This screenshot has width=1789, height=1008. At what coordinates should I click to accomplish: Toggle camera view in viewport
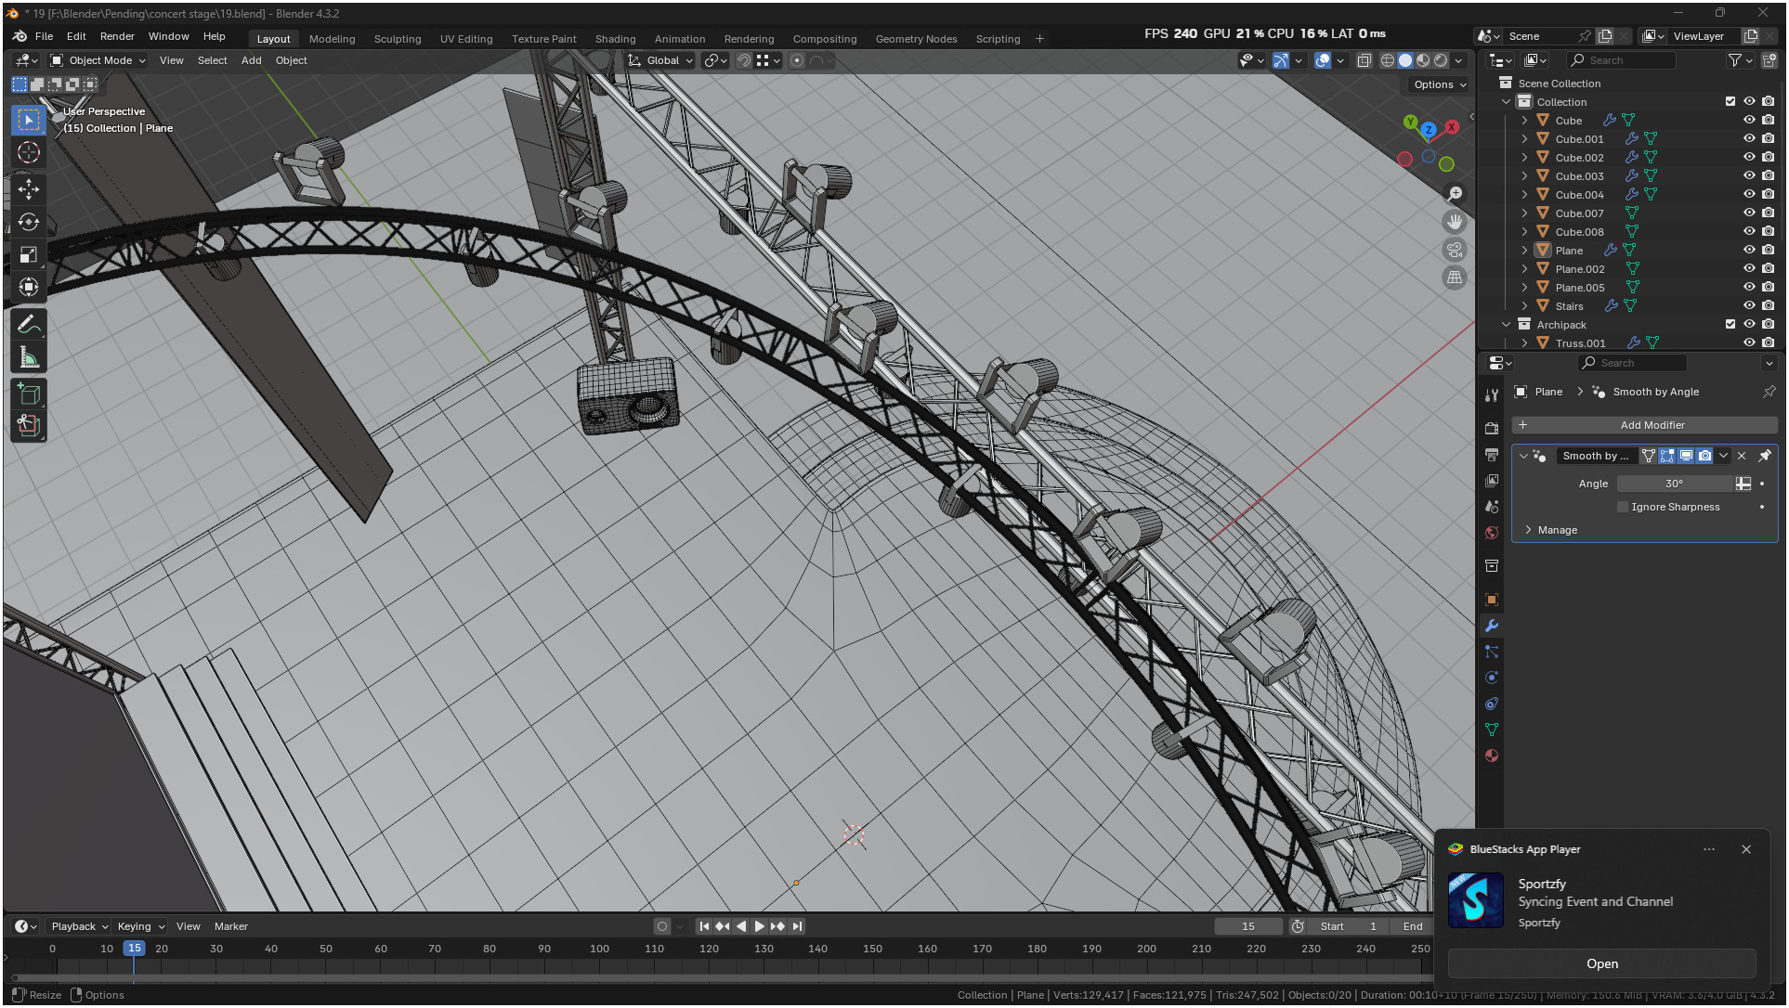coord(1455,250)
